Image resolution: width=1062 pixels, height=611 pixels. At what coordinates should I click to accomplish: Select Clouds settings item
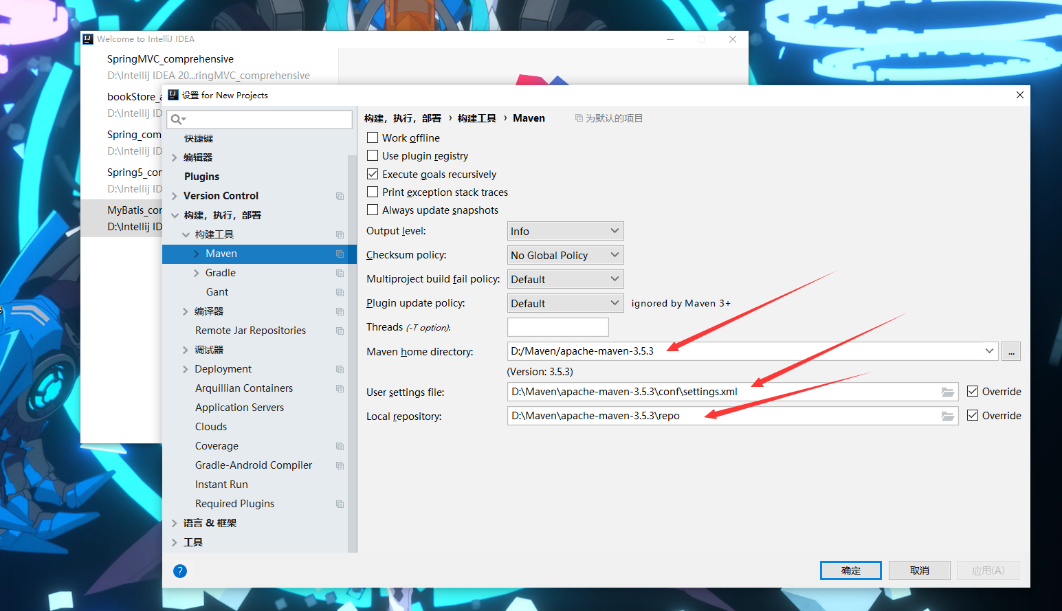tap(210, 427)
